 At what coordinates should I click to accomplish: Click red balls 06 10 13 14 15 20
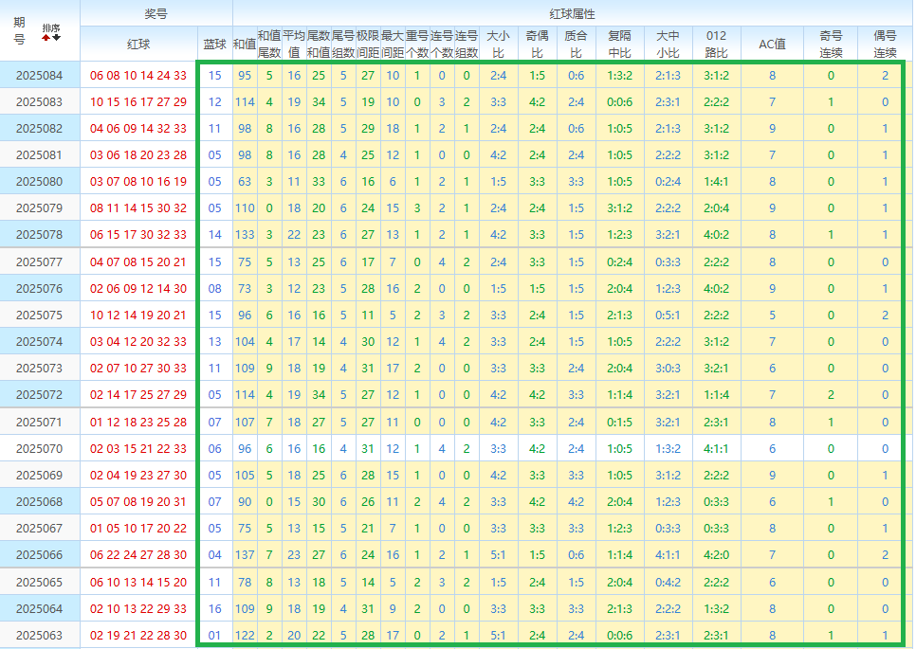[138, 583]
